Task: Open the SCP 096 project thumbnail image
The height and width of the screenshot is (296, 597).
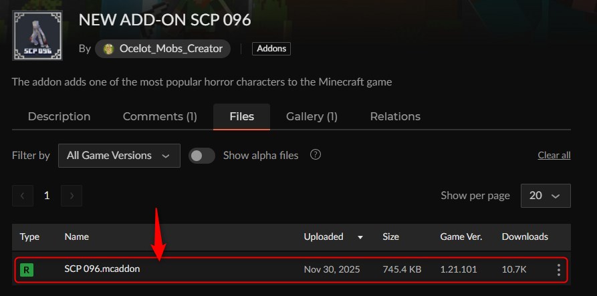Action: pos(37,35)
